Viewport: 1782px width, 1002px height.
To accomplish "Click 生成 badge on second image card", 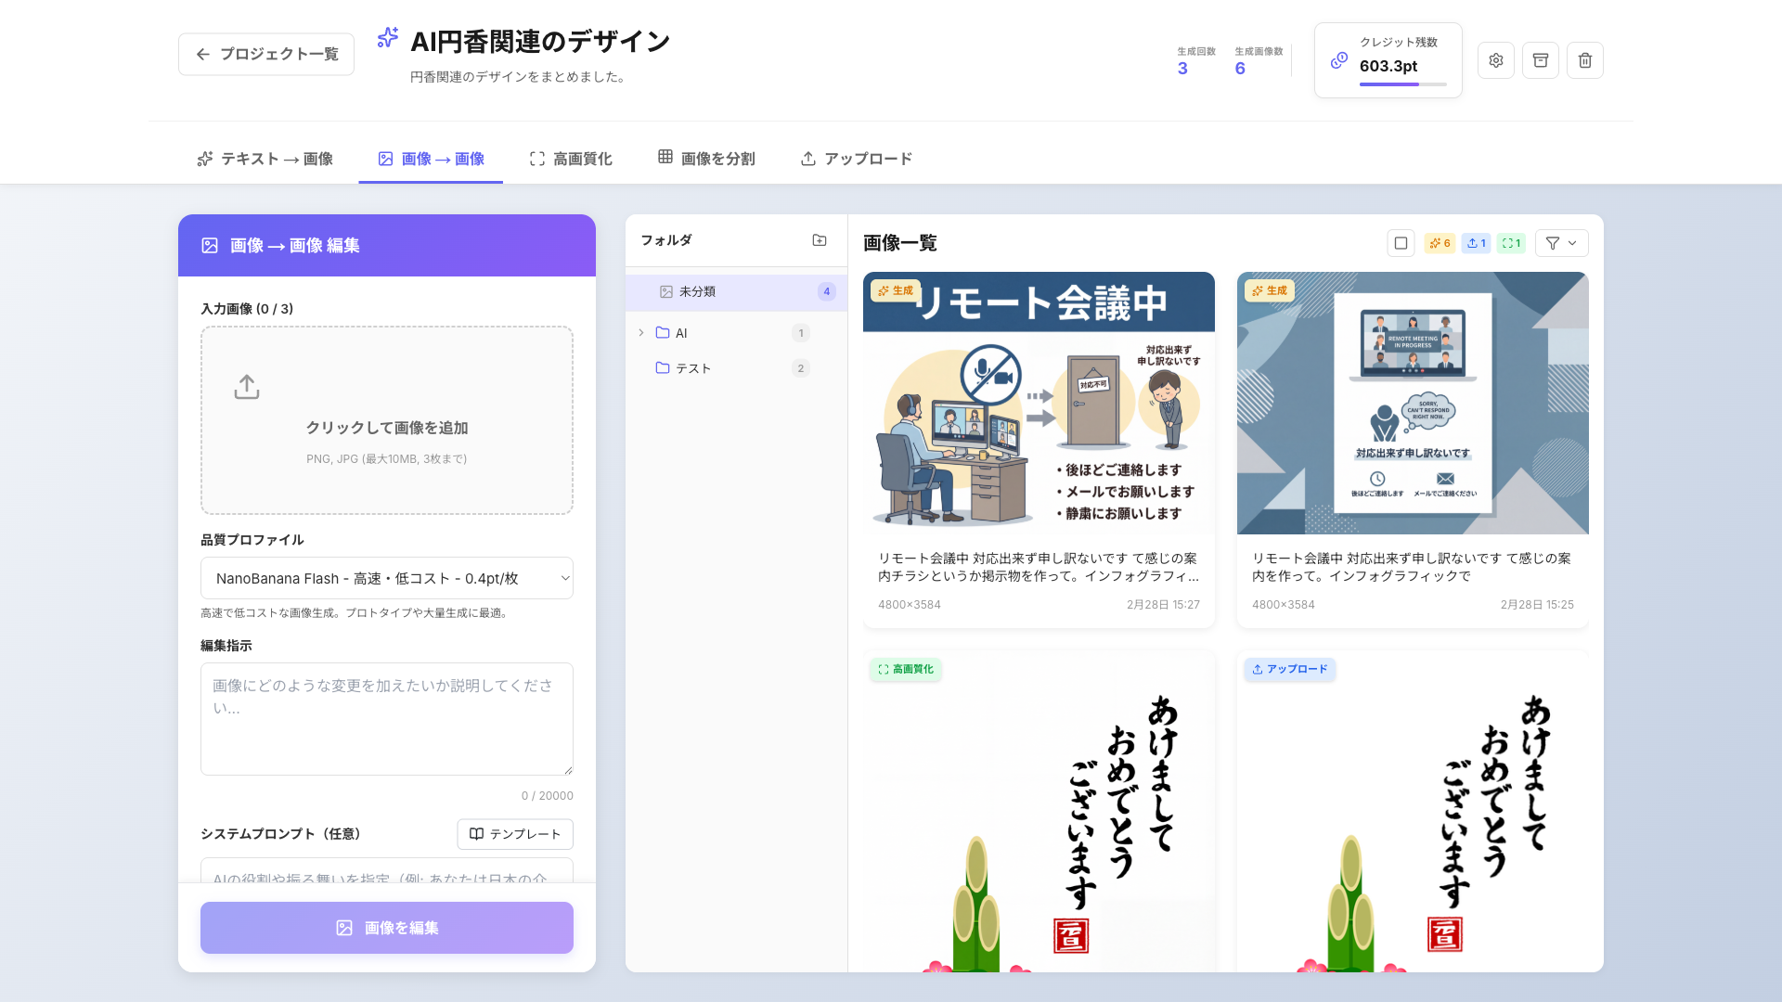I will point(1270,290).
